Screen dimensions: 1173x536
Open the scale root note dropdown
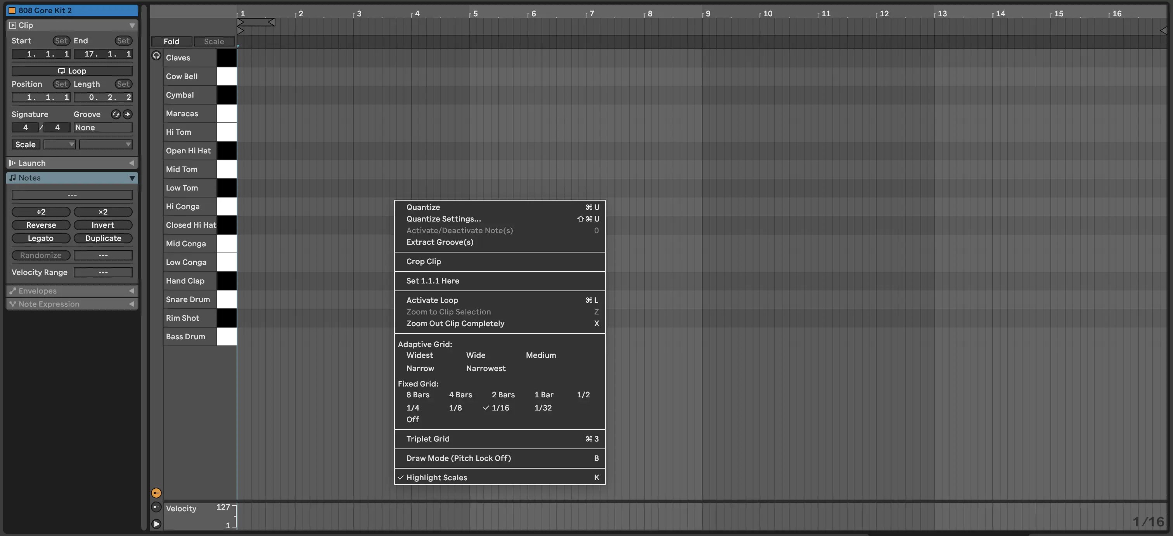tap(59, 144)
